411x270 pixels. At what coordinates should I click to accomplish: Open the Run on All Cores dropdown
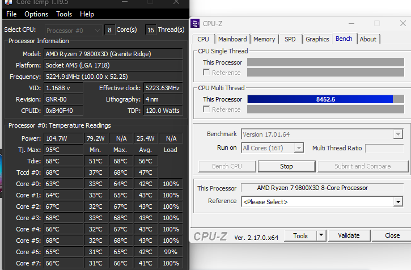[299, 148]
